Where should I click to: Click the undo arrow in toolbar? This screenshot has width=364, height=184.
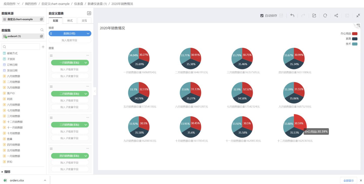tap(292, 15)
